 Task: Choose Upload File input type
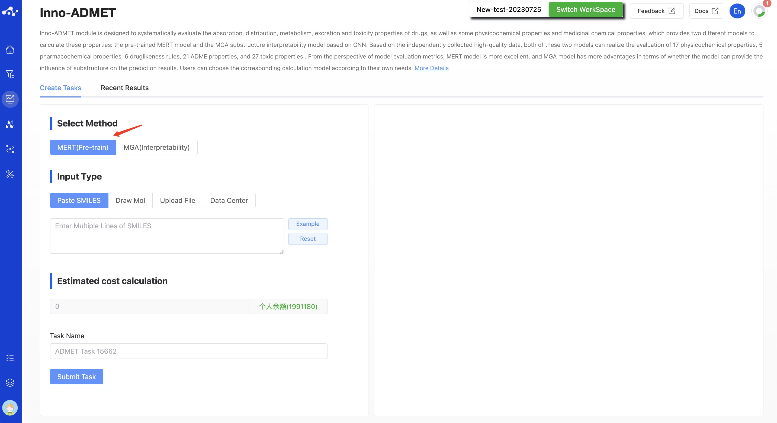[x=178, y=200]
